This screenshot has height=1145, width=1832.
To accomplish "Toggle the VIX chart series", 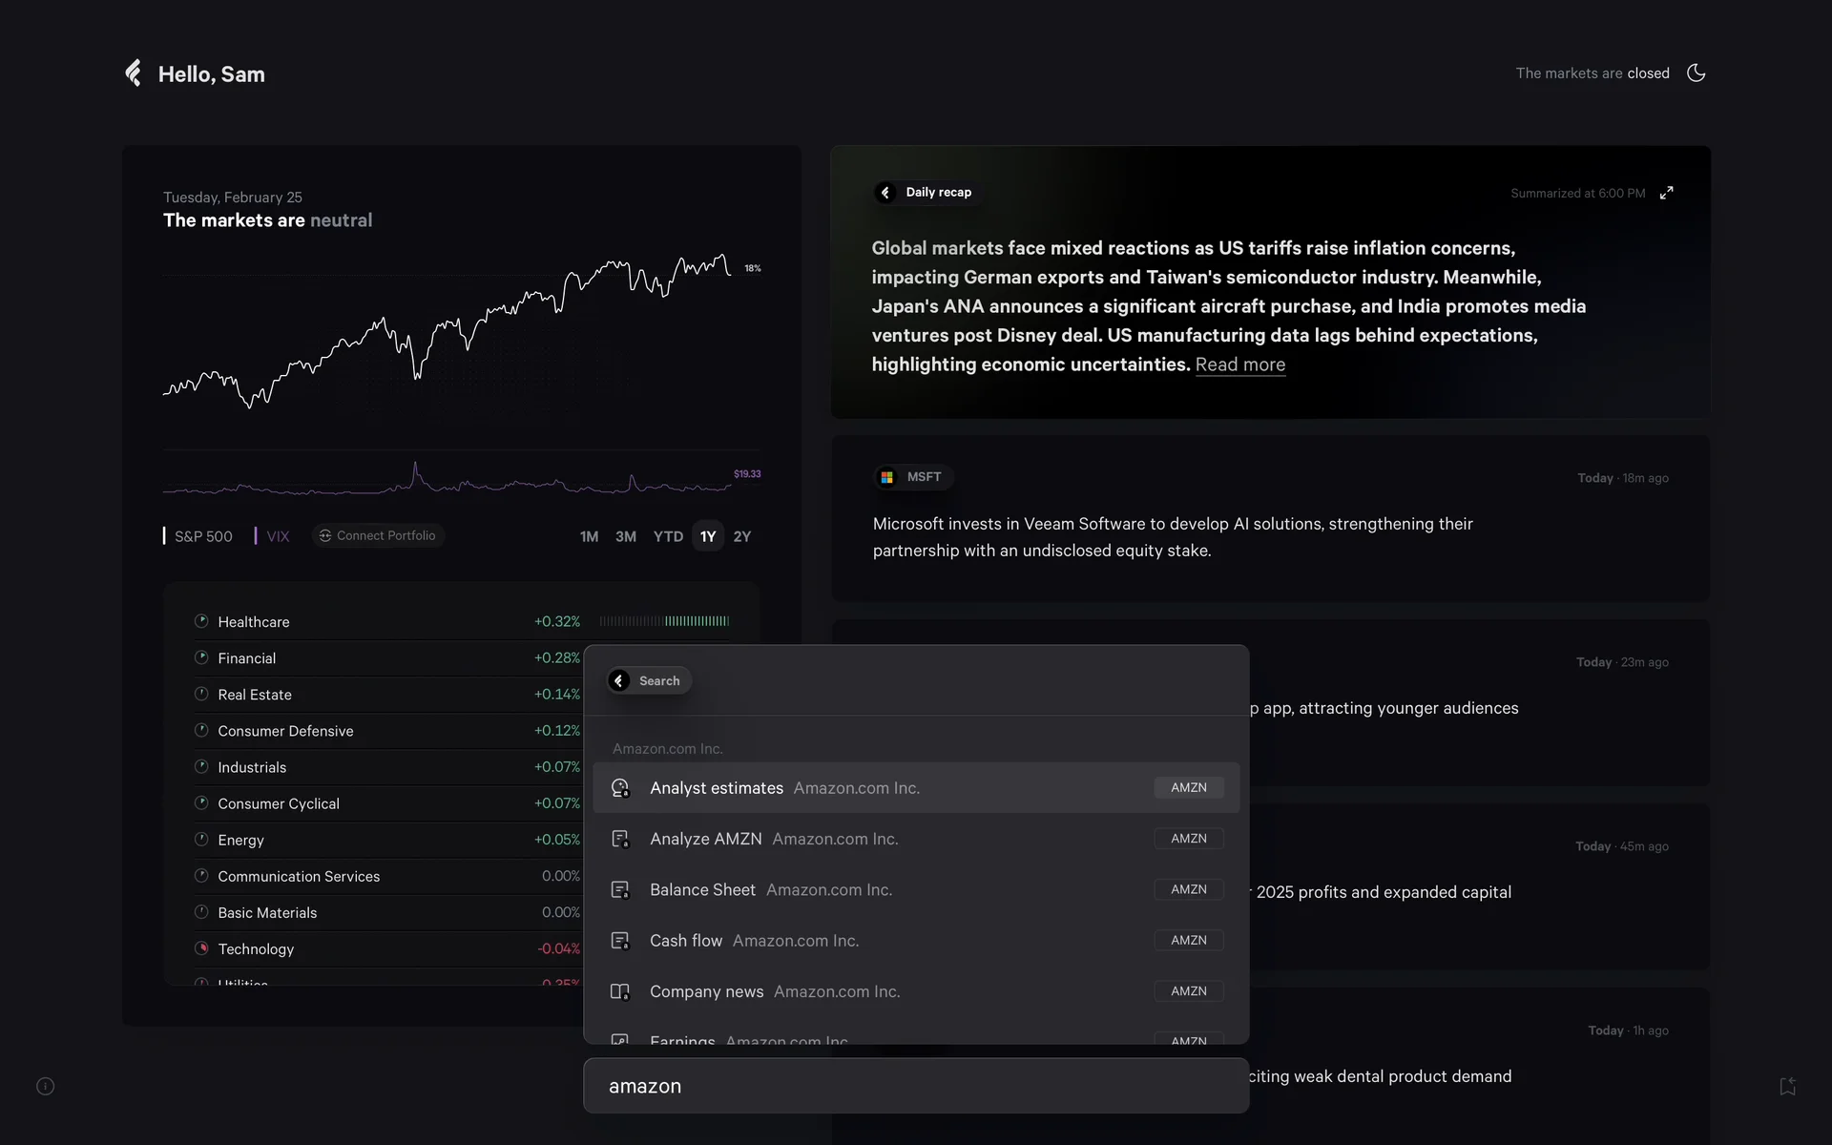I will (x=272, y=536).
